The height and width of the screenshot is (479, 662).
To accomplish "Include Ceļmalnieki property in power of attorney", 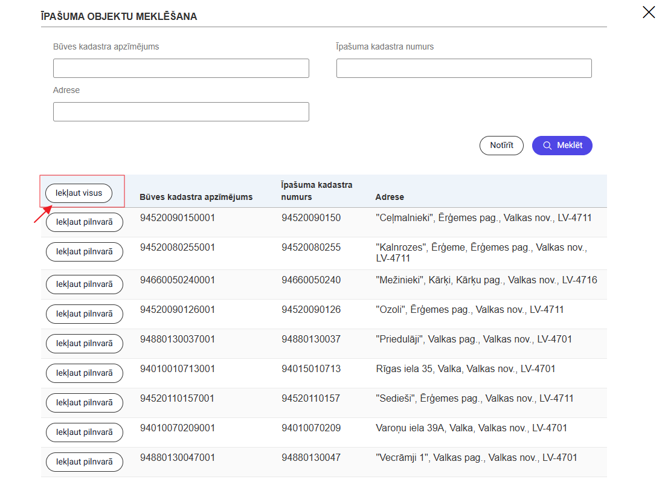I will coord(85,222).
